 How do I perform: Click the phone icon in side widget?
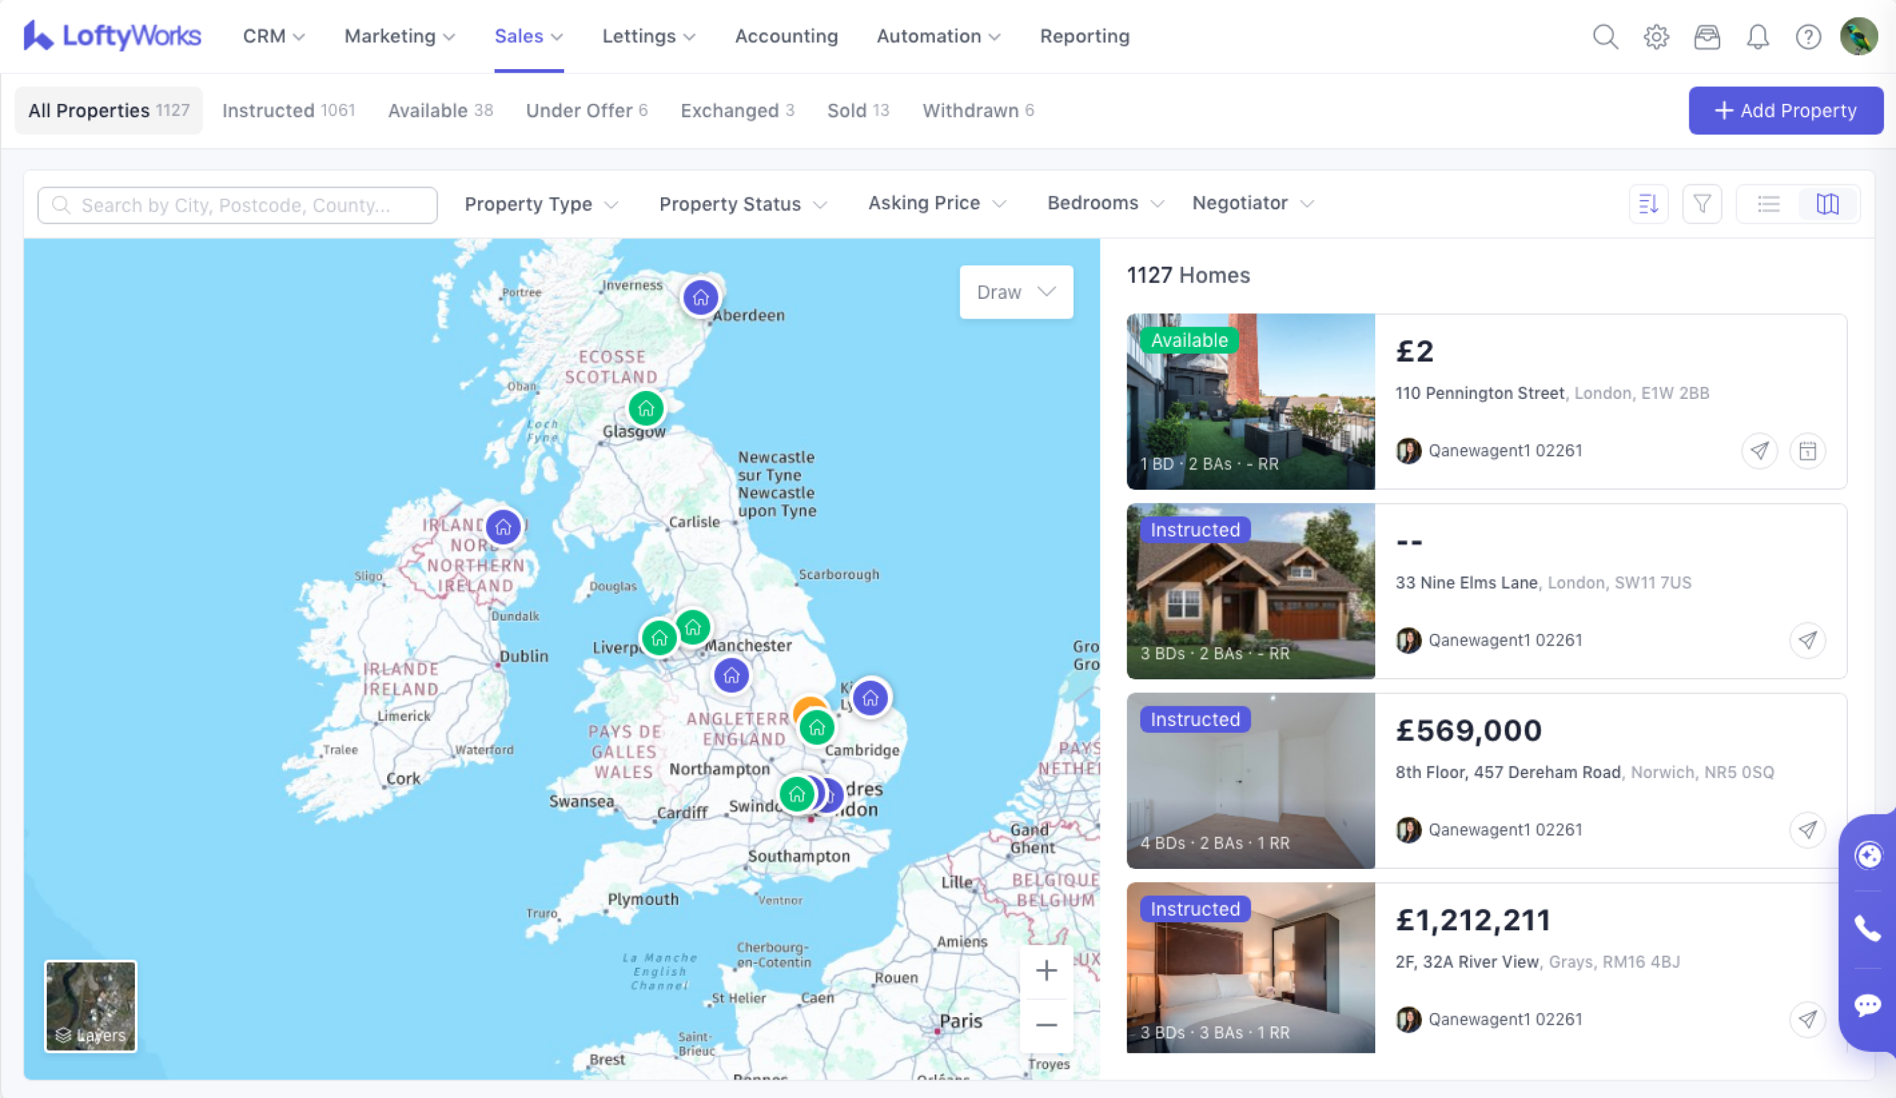[x=1868, y=929]
